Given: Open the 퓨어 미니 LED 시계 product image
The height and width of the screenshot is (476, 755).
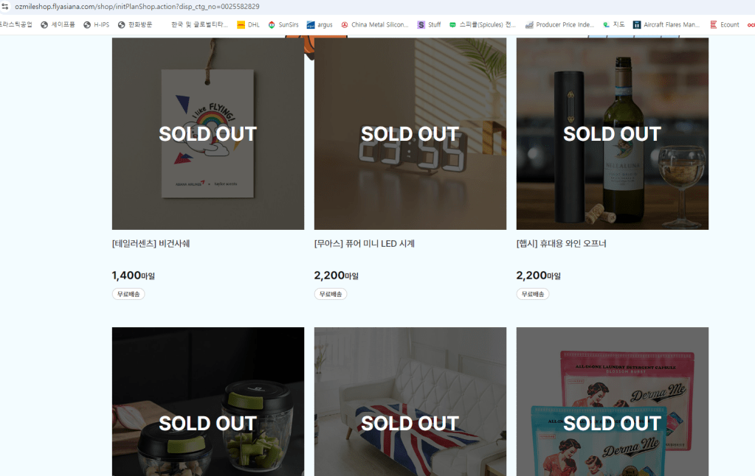Looking at the screenshot, I should tap(410, 134).
